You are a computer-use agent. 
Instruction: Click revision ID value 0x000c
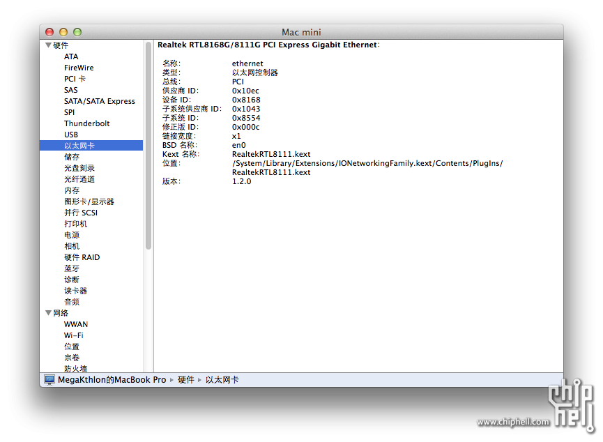[246, 127]
